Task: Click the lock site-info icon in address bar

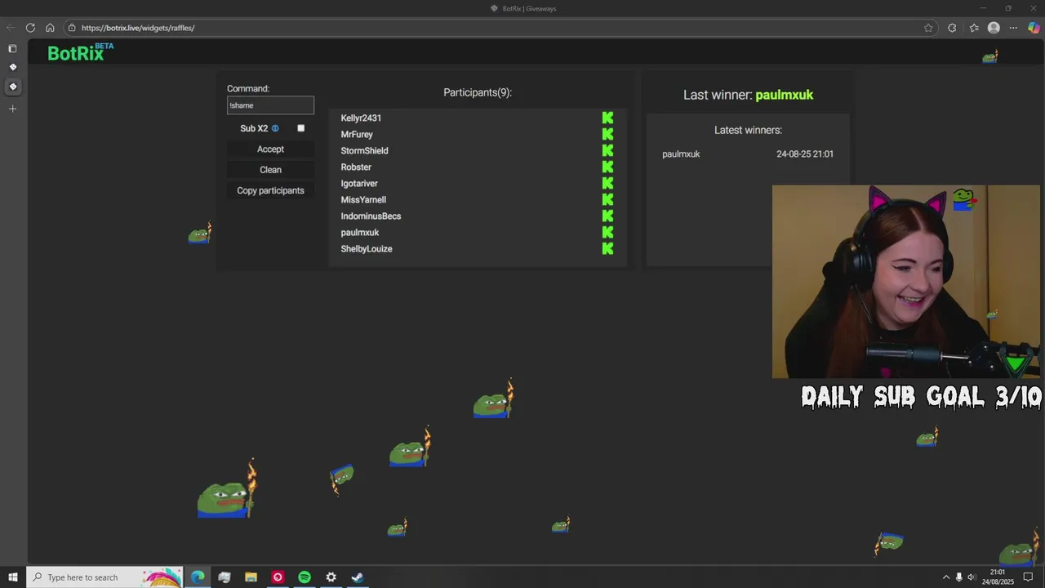Action: pyautogui.click(x=72, y=28)
